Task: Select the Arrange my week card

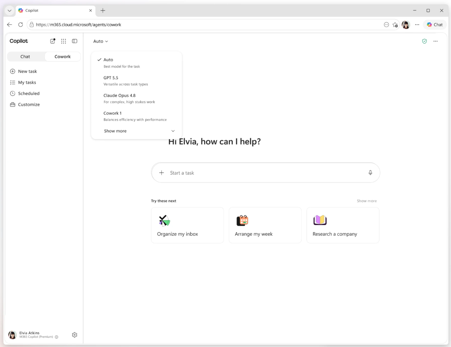Action: (265, 225)
